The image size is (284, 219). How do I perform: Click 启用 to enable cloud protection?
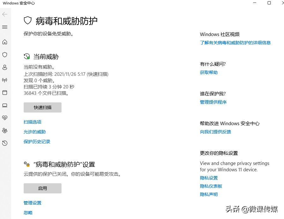[x=43, y=188]
